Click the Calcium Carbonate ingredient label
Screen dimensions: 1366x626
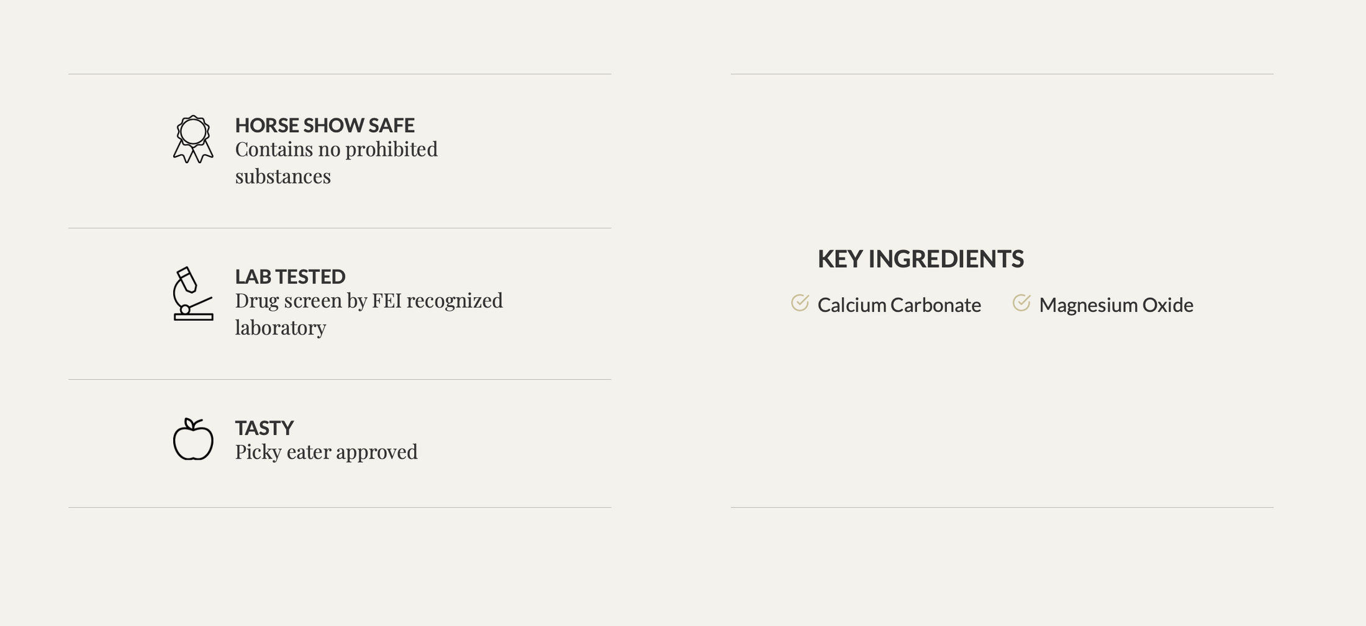[x=899, y=305]
